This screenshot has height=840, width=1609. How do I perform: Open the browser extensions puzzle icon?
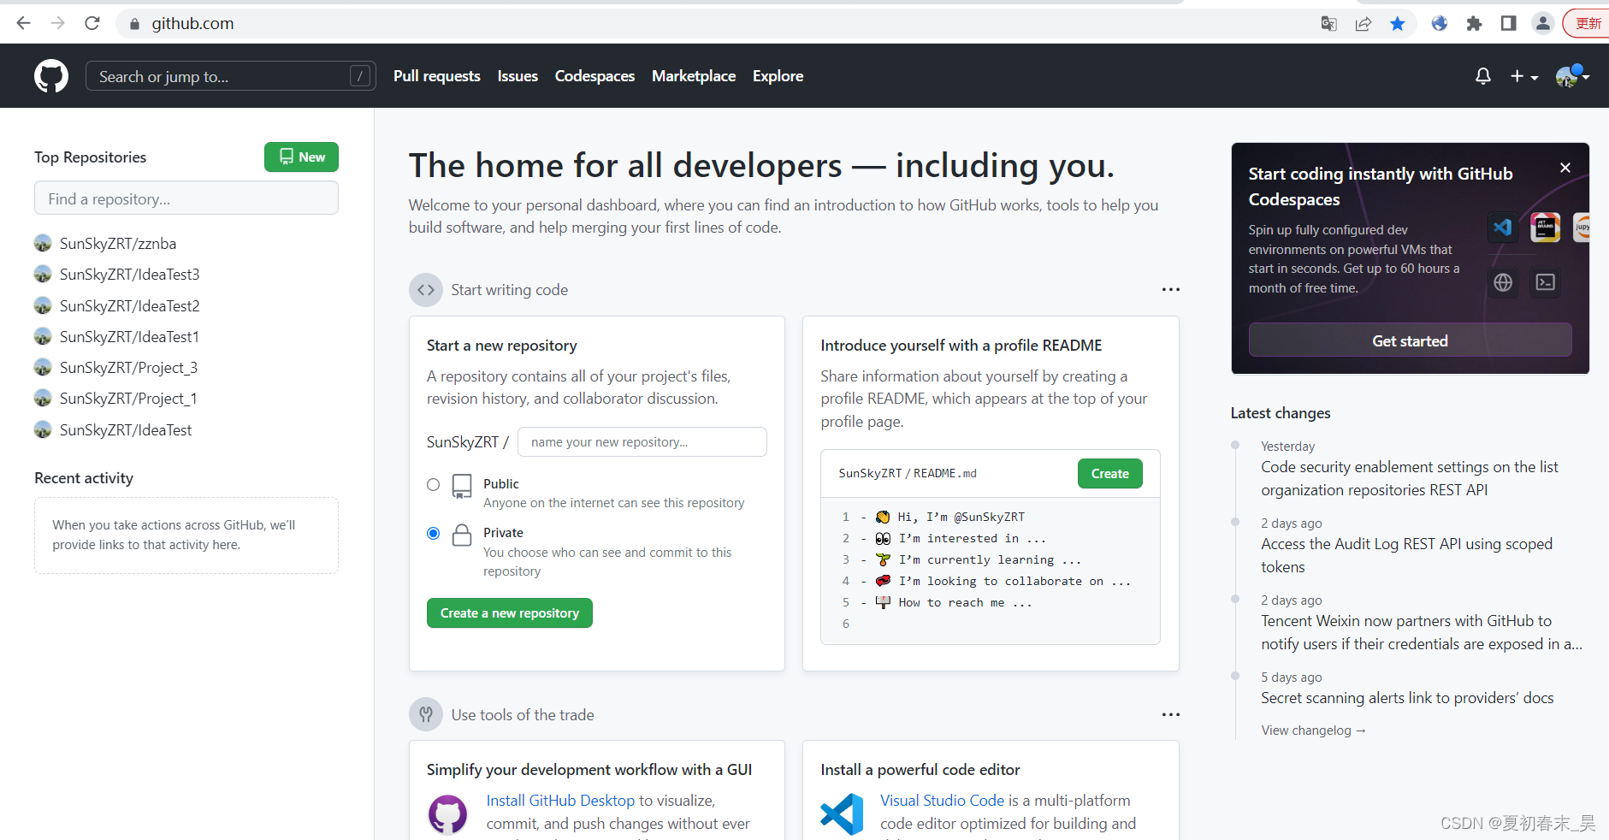click(1474, 23)
